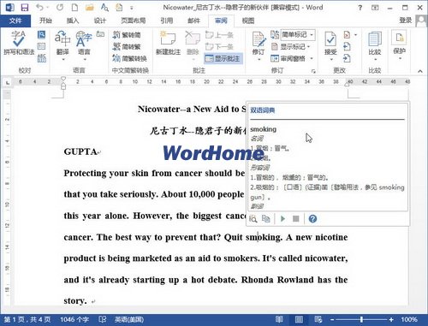Zoom in with the plus button
The height and width of the screenshot is (326, 428).
pyautogui.click(x=391, y=320)
